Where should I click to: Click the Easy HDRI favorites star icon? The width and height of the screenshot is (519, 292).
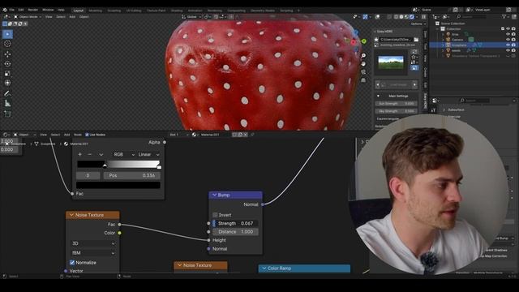(x=376, y=40)
